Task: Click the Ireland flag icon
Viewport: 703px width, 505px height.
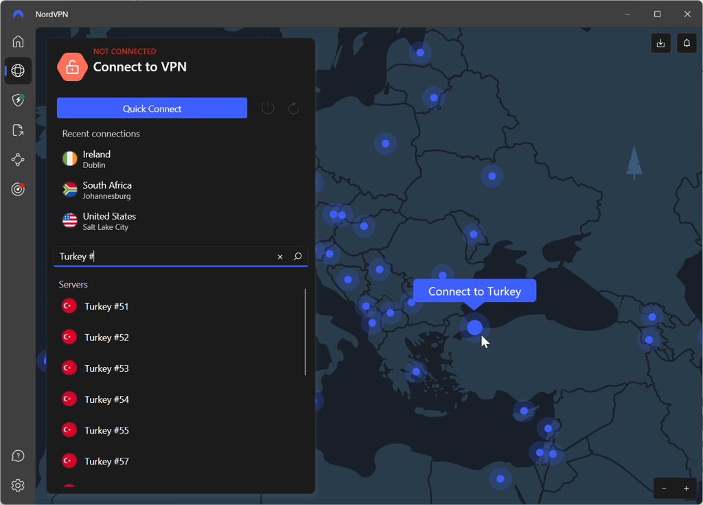Action: tap(69, 158)
